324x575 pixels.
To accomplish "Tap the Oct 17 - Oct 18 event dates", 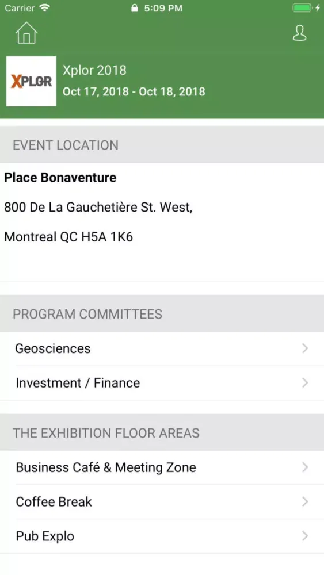I will pyautogui.click(x=134, y=91).
